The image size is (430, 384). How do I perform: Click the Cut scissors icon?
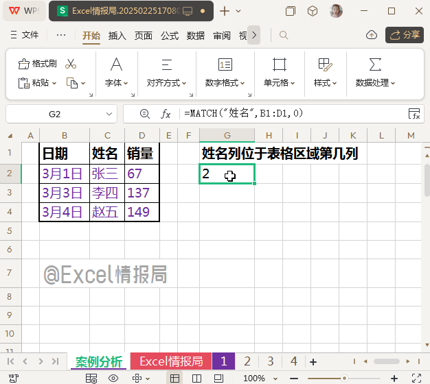pyautogui.click(x=71, y=64)
